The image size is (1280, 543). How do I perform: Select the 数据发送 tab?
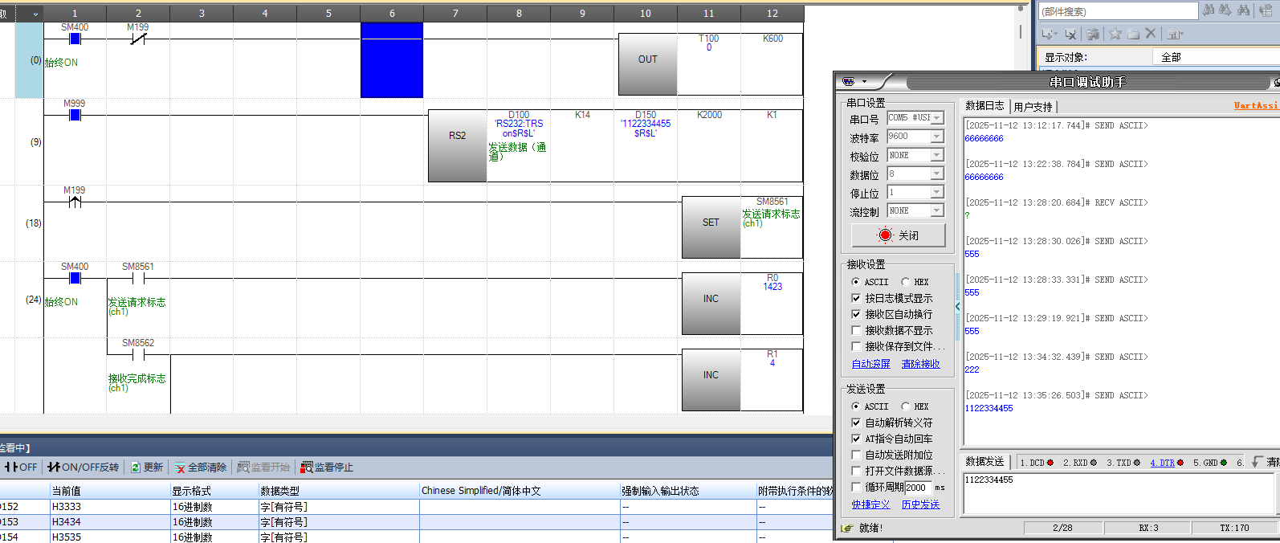pos(984,462)
